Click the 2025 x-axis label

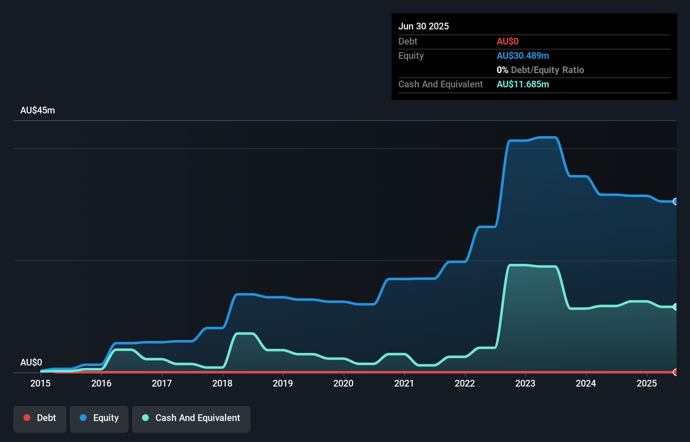pyautogui.click(x=646, y=383)
